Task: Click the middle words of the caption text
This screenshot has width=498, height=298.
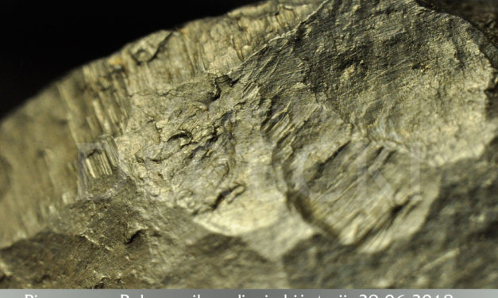Action: point(238,296)
